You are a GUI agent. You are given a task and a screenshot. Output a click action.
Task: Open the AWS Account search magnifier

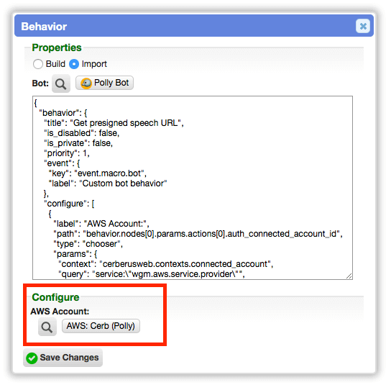pyautogui.click(x=47, y=327)
